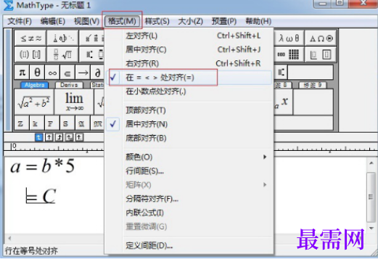
Task: Insert the limit as x approaches infinity template
Action: point(74,102)
